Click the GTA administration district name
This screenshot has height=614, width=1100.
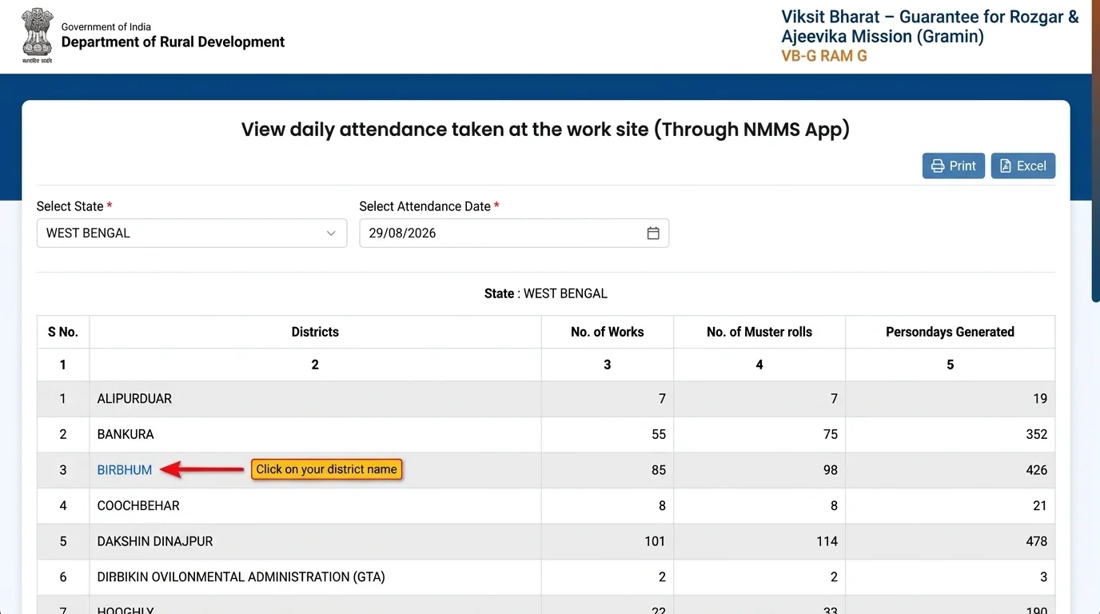(241, 576)
